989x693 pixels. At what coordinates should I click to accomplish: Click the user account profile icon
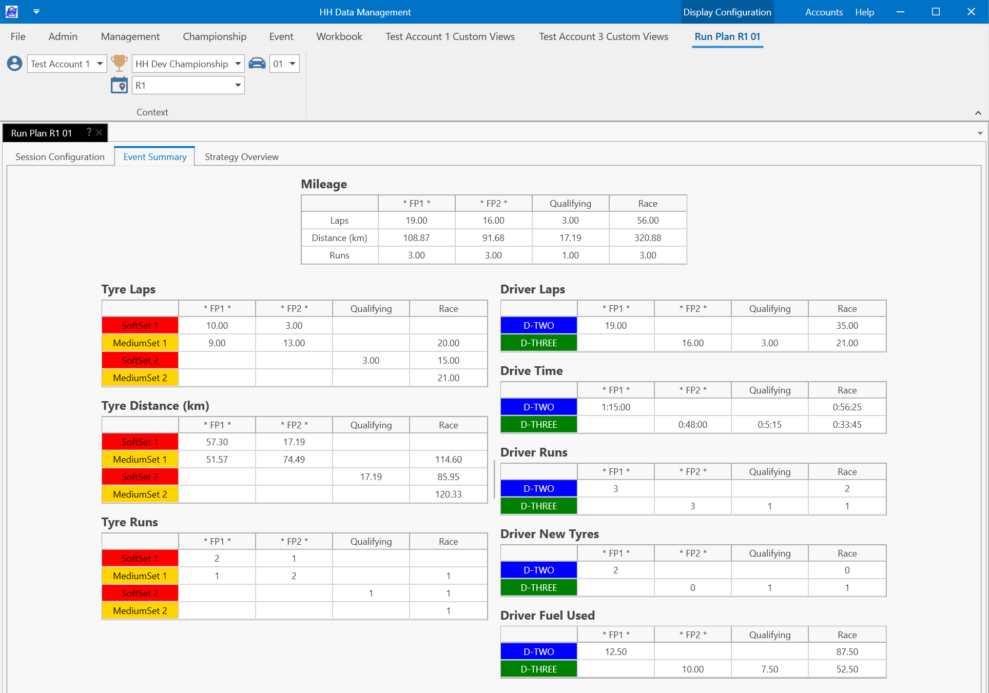pos(14,64)
